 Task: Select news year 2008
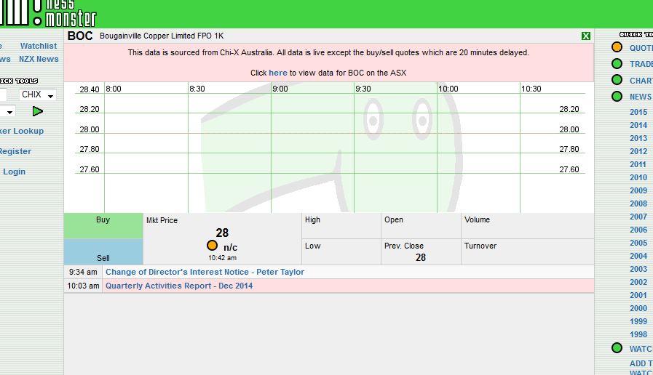[x=638, y=203]
